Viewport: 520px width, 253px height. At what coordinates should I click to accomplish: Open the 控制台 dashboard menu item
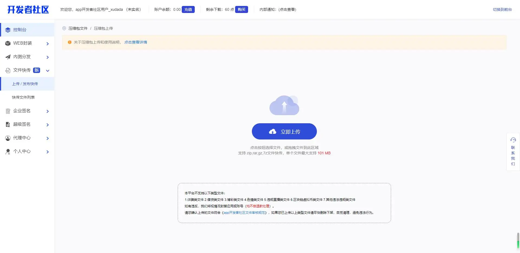pyautogui.click(x=20, y=30)
